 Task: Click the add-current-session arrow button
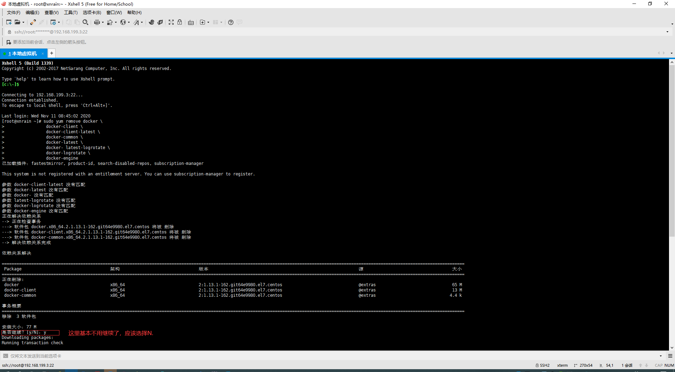(x=8, y=42)
